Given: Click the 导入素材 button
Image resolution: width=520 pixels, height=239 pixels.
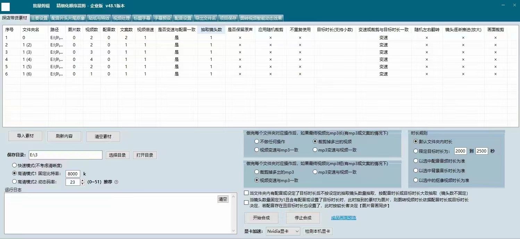Looking at the screenshot, I should tap(25, 136).
